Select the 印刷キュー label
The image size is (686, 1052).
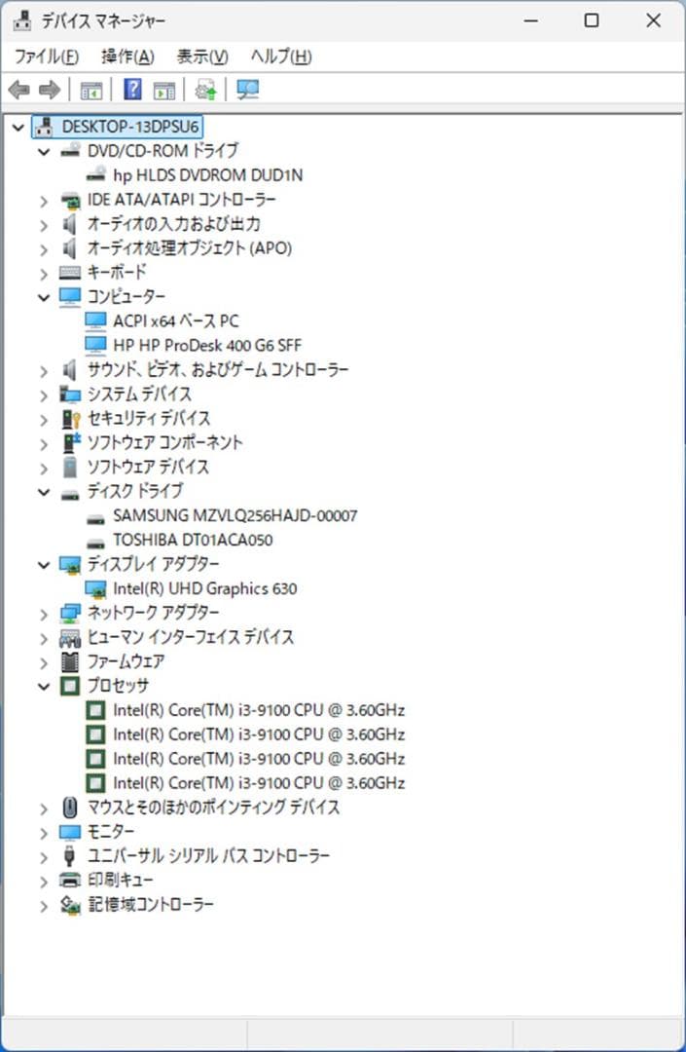(121, 880)
